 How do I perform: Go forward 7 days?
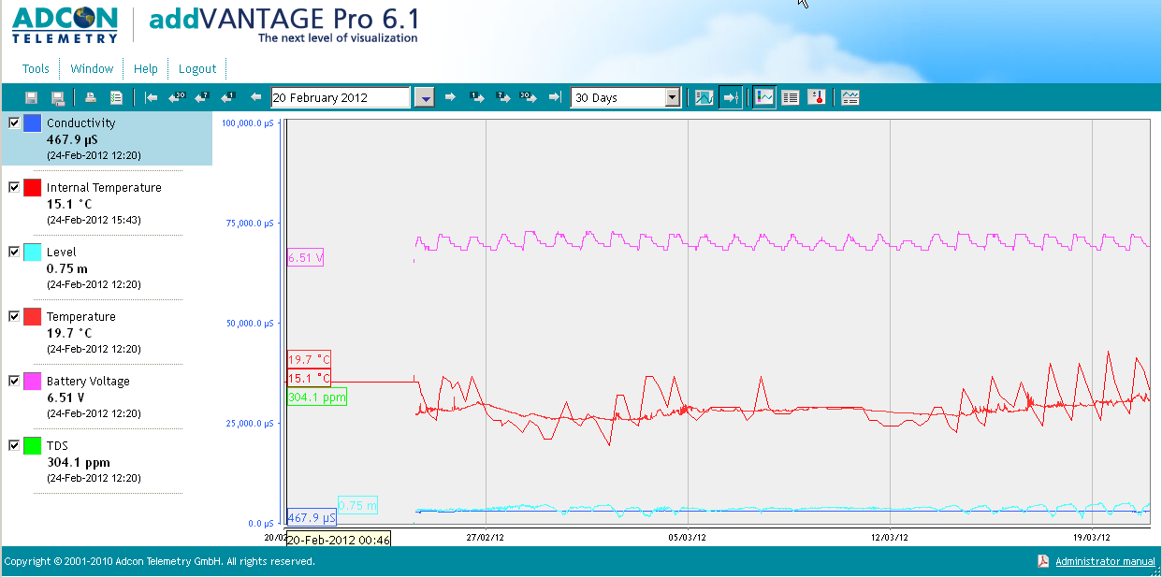tap(503, 97)
